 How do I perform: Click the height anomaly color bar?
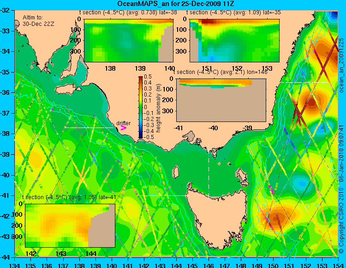(141, 107)
